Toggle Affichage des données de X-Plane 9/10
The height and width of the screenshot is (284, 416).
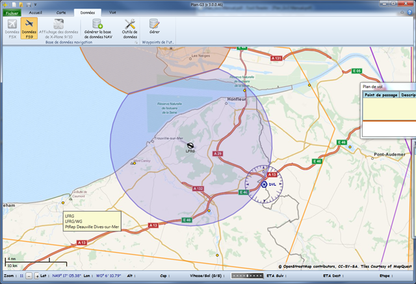(x=58, y=29)
